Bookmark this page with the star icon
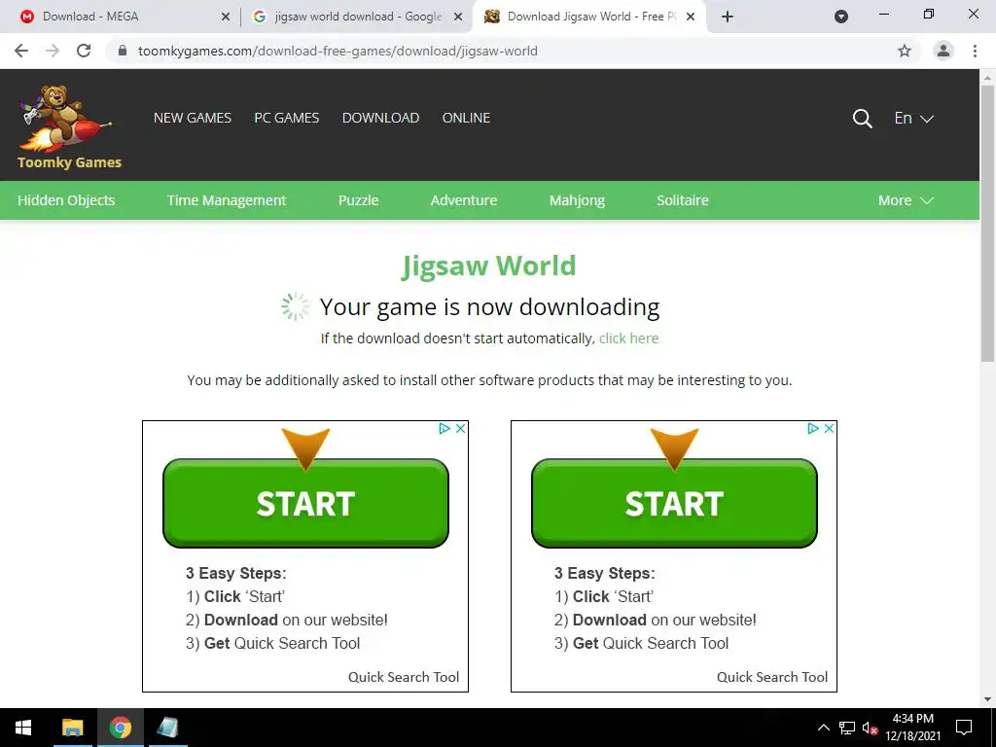 (x=905, y=51)
